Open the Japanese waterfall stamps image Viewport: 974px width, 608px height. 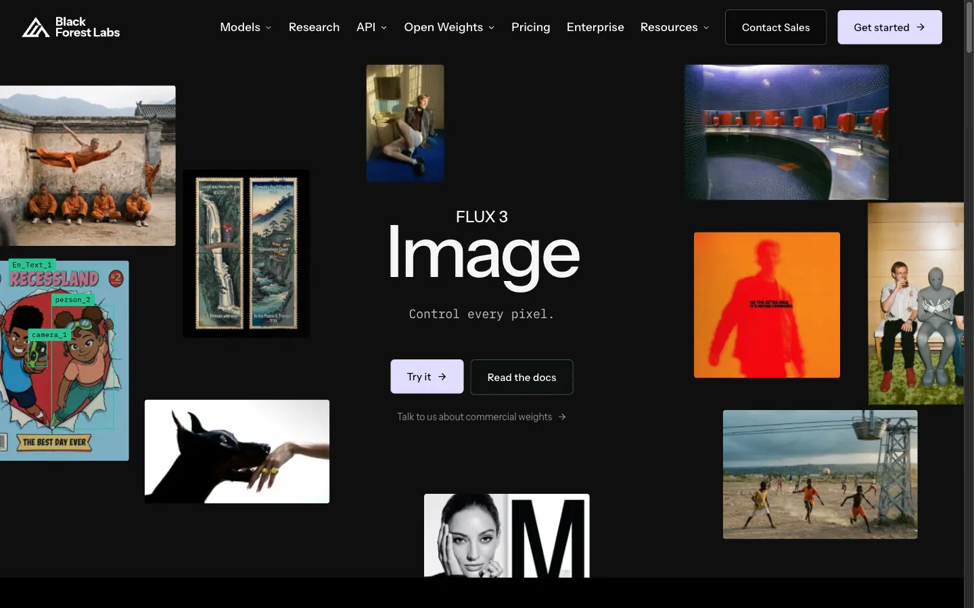(246, 253)
